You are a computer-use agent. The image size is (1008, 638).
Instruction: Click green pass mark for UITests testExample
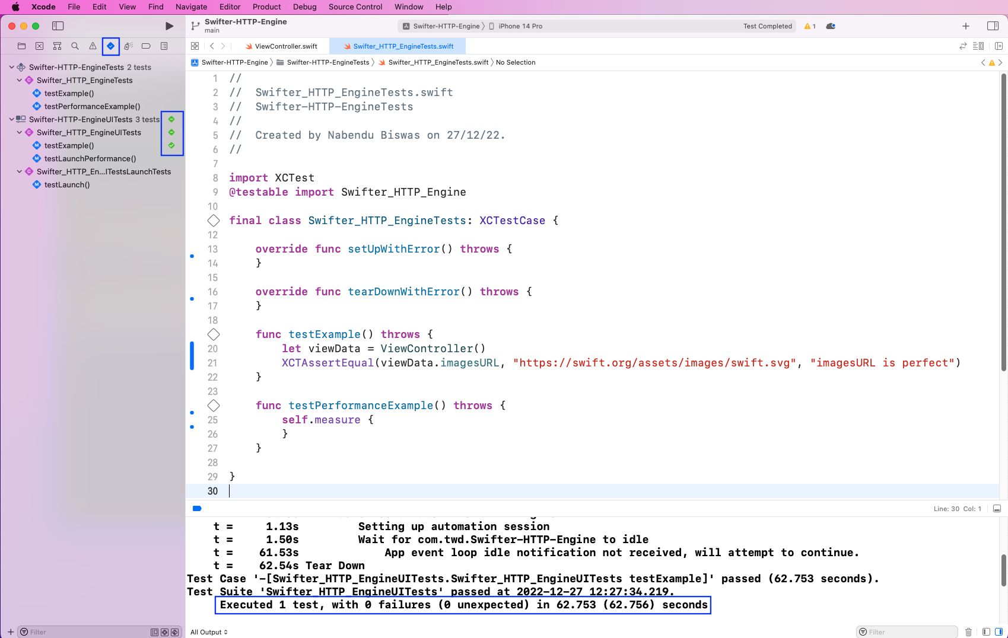[x=171, y=145]
